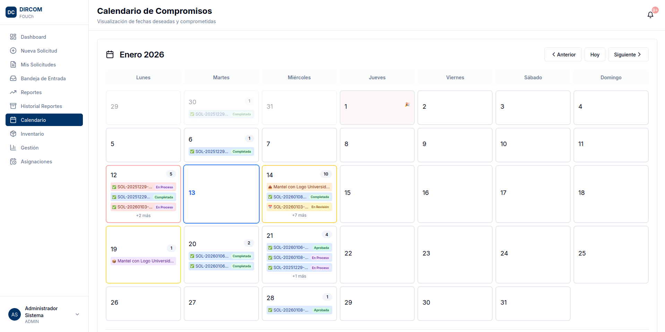
Task: Click the Historial Reportes archive icon
Action: tap(13, 106)
